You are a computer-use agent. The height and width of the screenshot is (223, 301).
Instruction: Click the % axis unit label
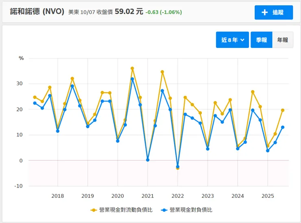pyautogui.click(x=21, y=58)
